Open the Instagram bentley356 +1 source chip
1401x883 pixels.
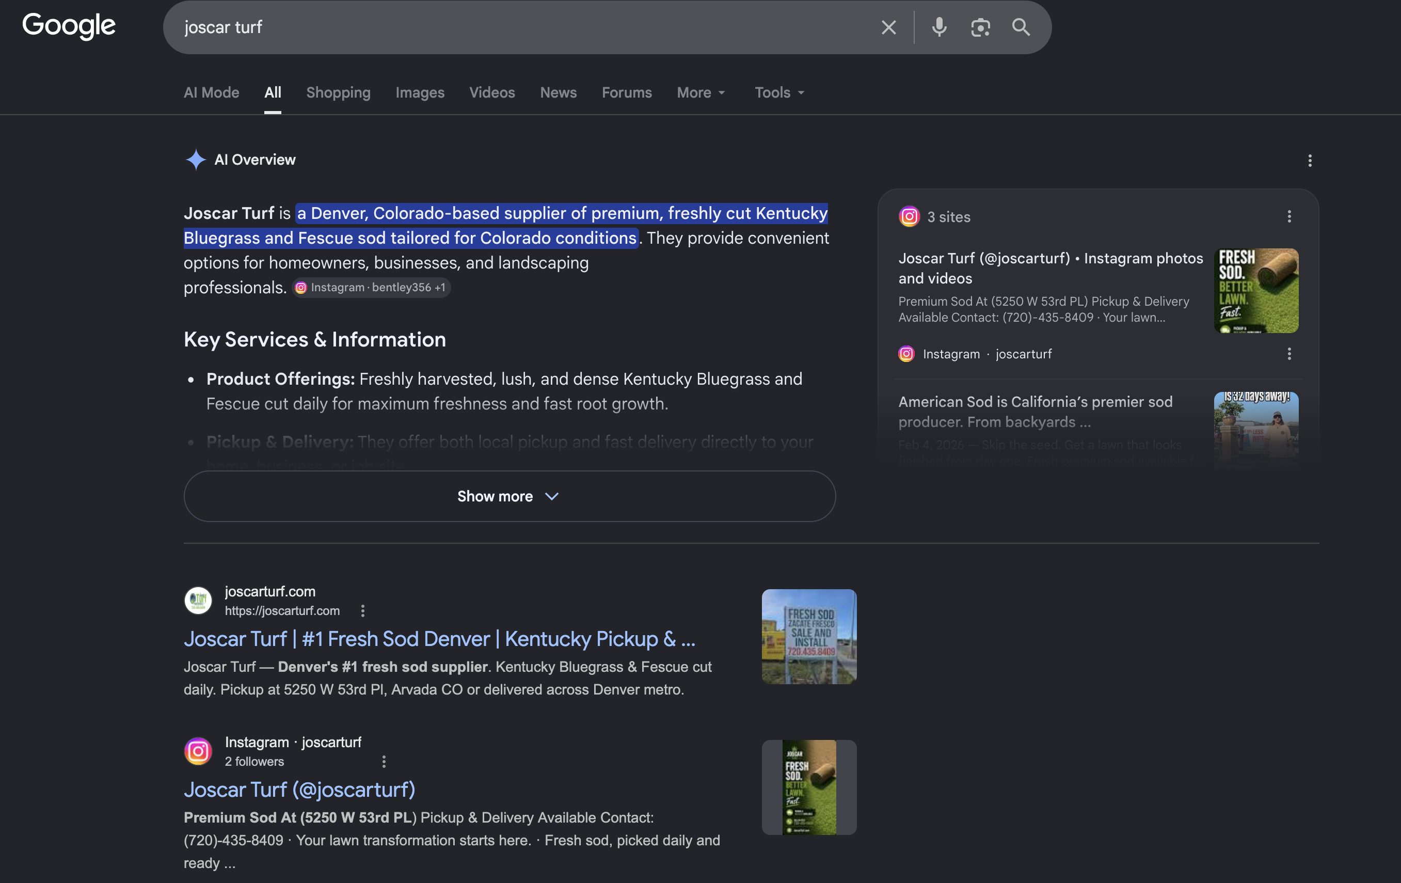(x=371, y=288)
